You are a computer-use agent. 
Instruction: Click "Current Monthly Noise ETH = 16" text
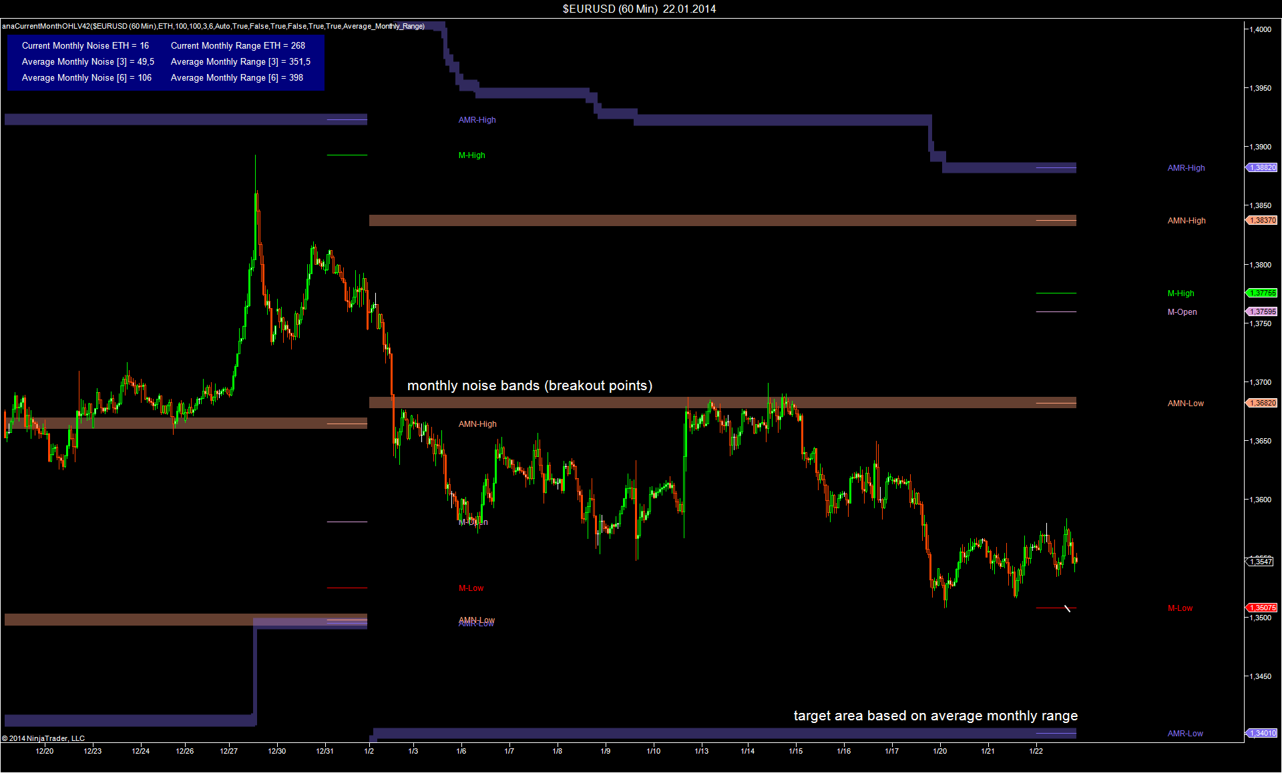point(85,45)
